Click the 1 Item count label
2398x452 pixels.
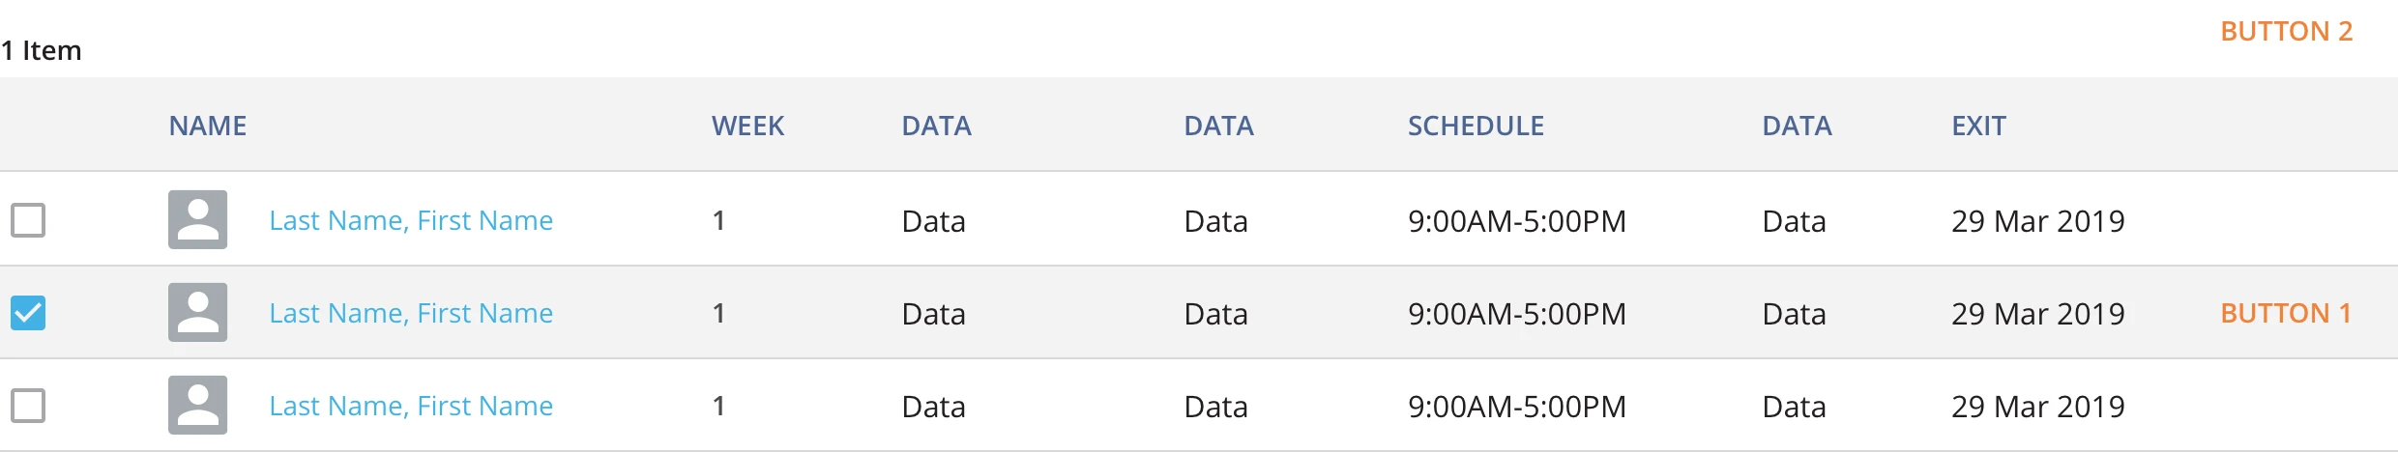tap(41, 50)
